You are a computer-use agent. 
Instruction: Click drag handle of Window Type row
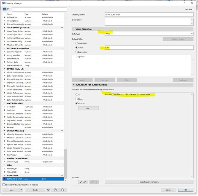click(5, 162)
